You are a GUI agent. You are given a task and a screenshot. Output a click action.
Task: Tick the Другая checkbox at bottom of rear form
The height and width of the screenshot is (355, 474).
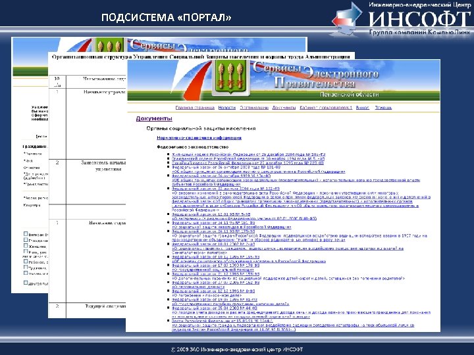(x=26, y=283)
